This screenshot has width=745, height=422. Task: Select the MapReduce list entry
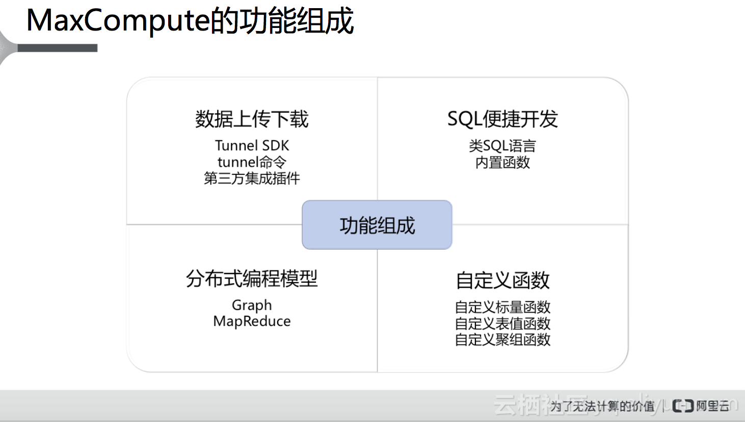[x=251, y=321]
